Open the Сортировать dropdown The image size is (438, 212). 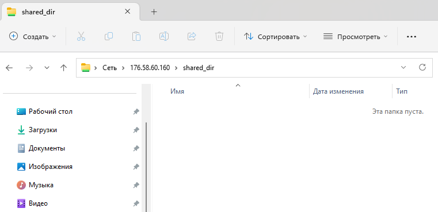tap(276, 37)
